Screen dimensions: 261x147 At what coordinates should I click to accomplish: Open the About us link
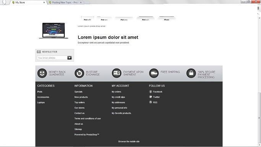pos(79,124)
